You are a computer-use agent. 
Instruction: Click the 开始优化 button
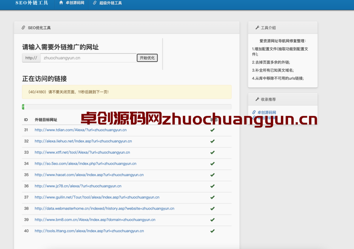click(147, 58)
